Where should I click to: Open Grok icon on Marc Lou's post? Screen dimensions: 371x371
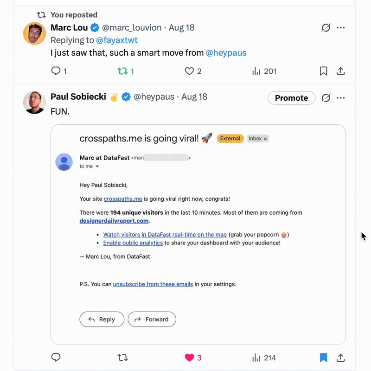point(326,28)
